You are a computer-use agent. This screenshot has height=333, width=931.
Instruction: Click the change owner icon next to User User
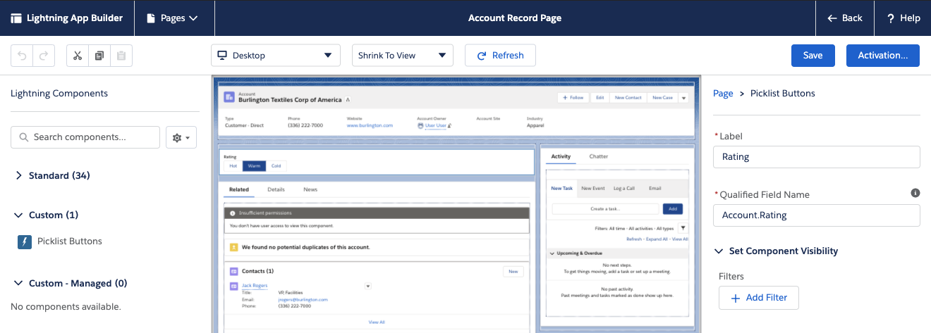click(450, 125)
